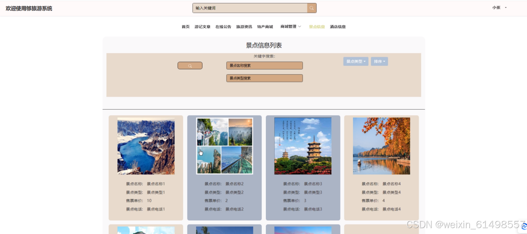Screen dimensions: 527x234
Task: Click the text 景点类型2
Action: [235, 192]
